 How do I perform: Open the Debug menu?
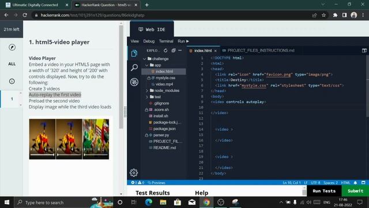coord(149,41)
